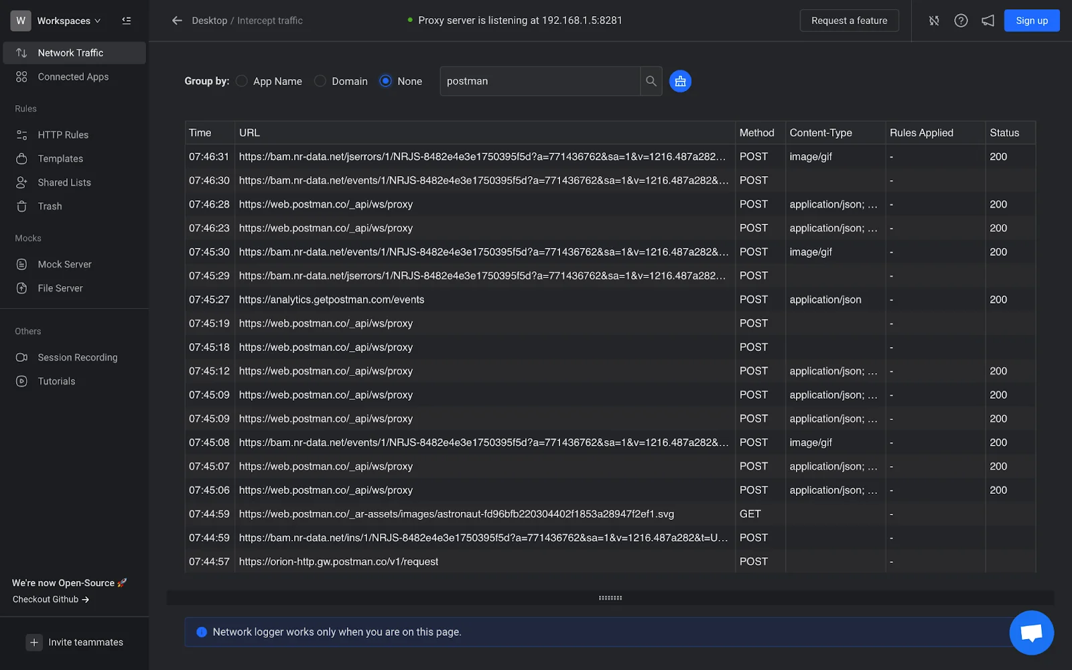
Task: Click the Session Recording camera icon
Action: [21, 358]
